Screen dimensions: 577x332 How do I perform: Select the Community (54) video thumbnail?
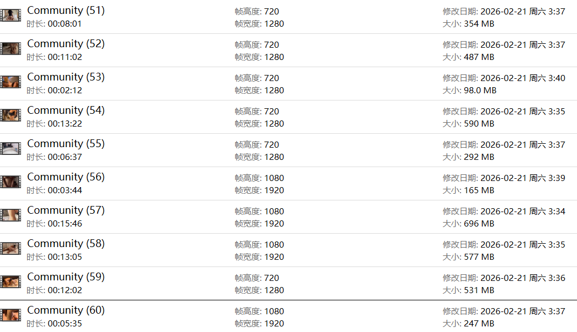(11, 115)
